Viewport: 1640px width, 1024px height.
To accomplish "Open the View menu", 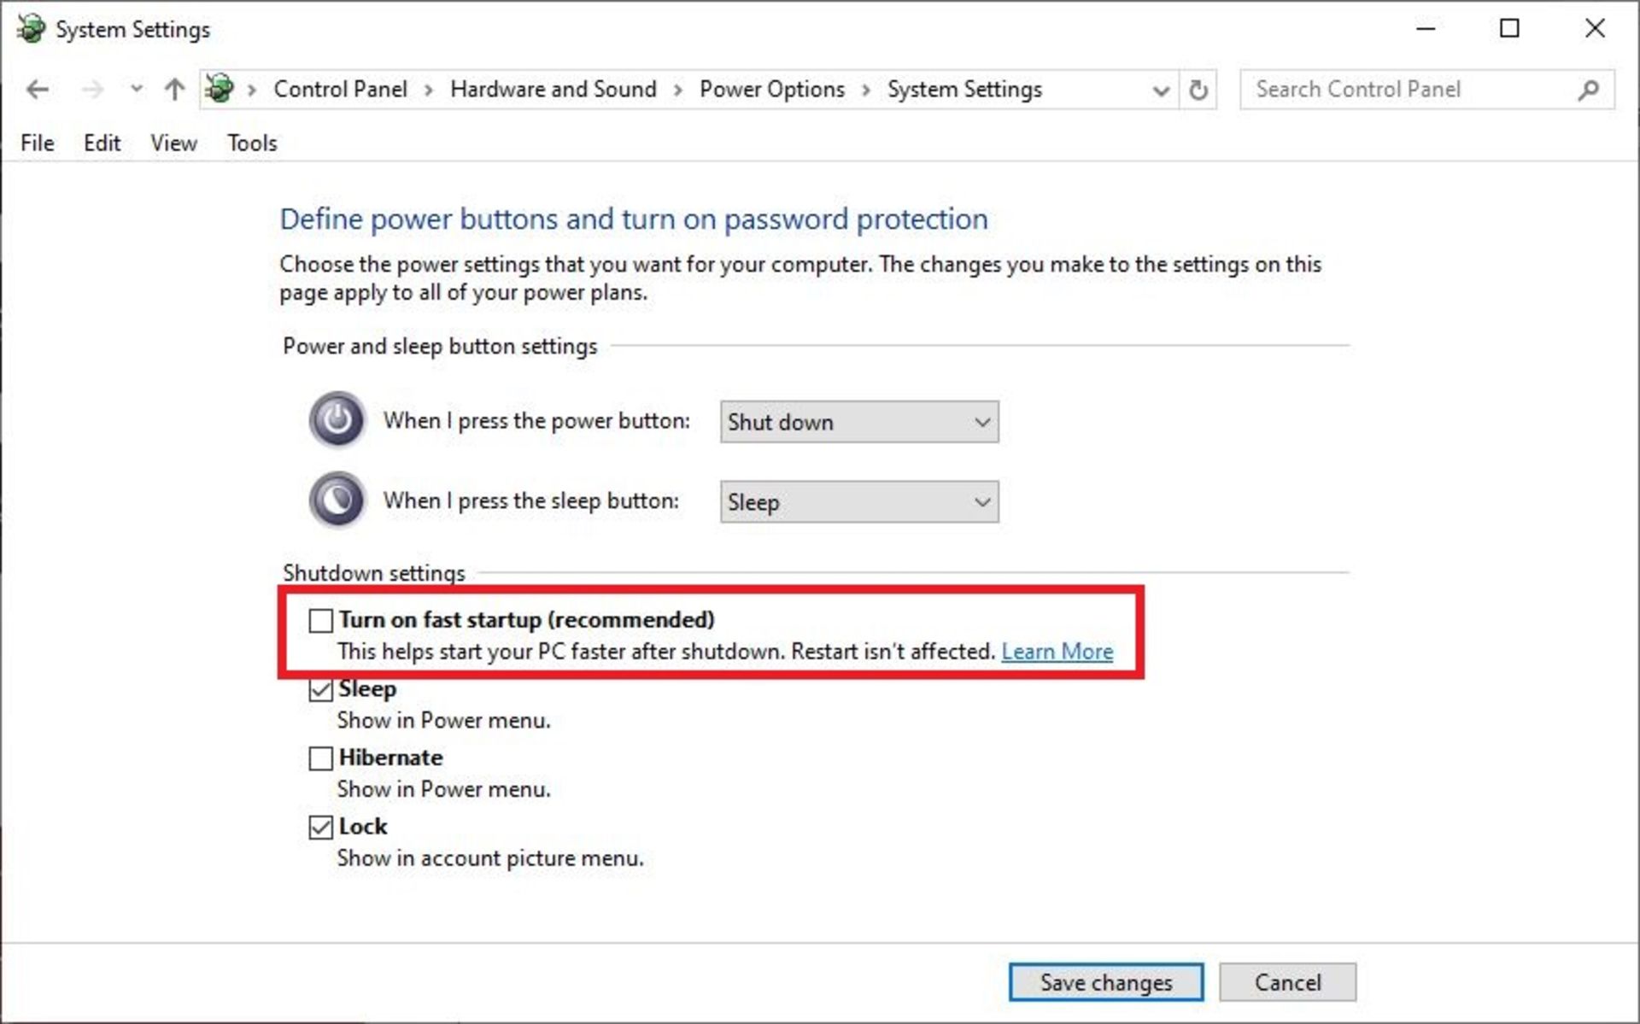I will pos(173,143).
